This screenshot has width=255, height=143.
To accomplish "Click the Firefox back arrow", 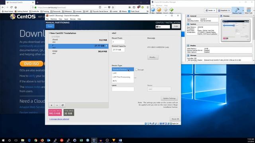I will tap(3, 7).
